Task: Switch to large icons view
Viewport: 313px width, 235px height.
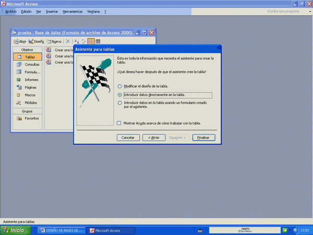Action: click(x=77, y=41)
